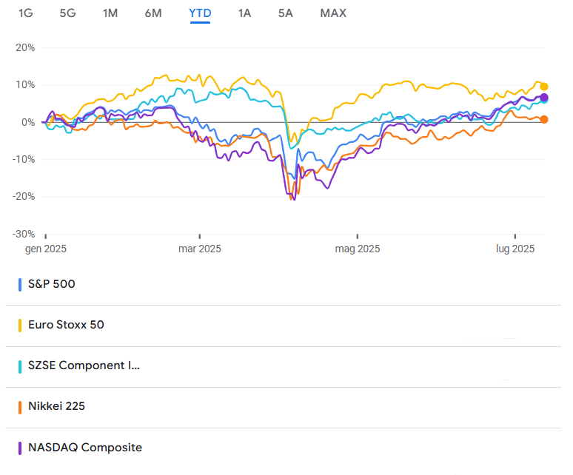This screenshot has width=573, height=475.
Task: Select the 1G time range tab
Action: [x=25, y=13]
